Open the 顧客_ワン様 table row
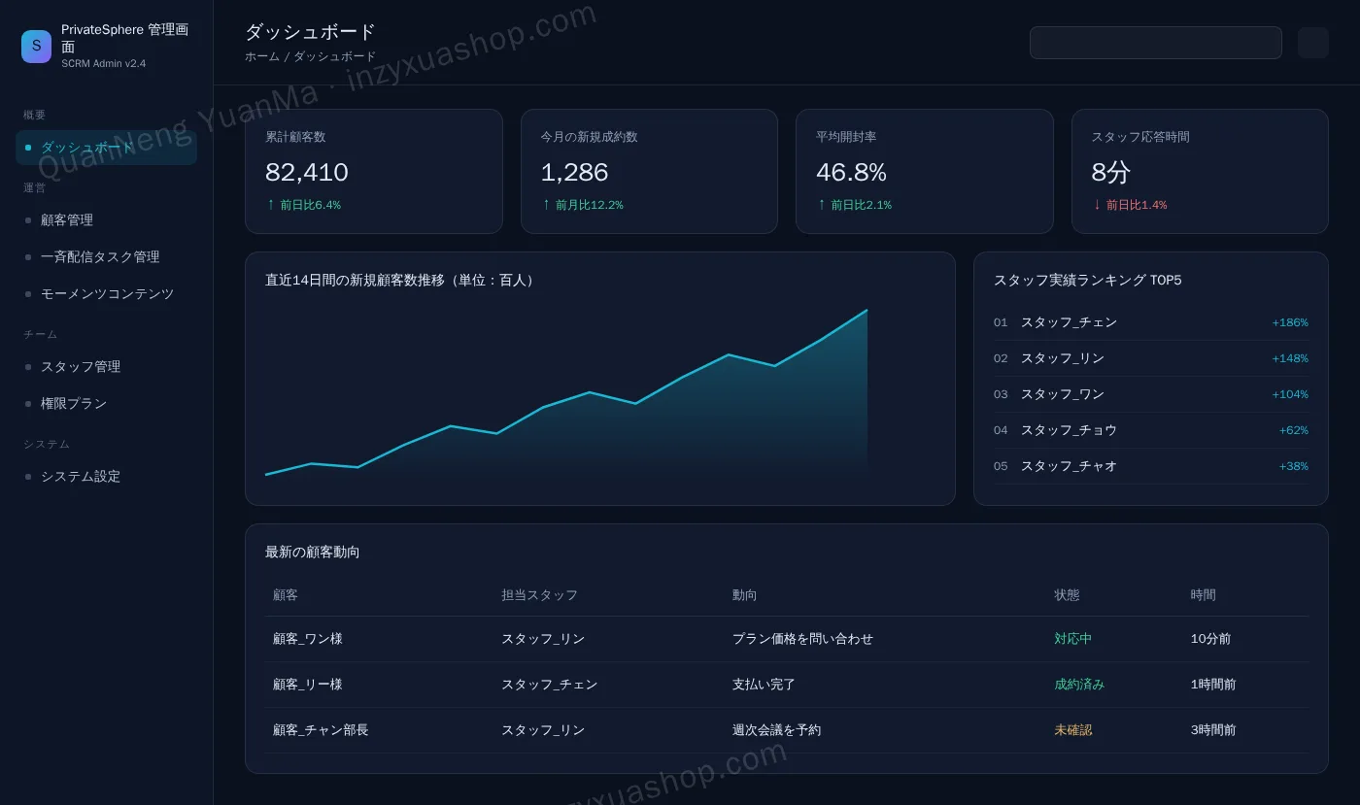Screen dimensions: 1360x805 [x=787, y=639]
